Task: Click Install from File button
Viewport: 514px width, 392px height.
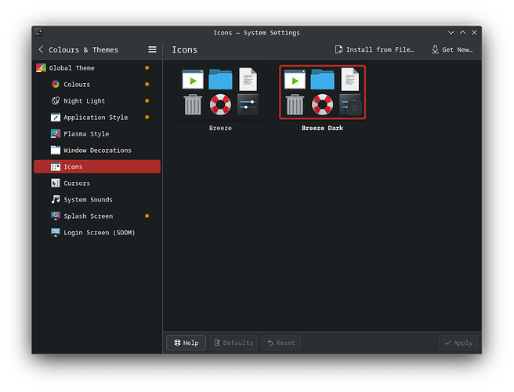Action: click(x=375, y=49)
